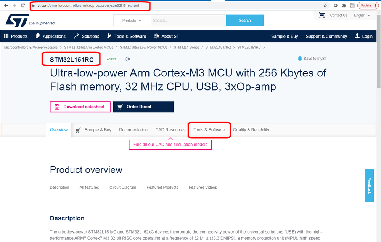Open the Sample & Buy navbar menu

click(285, 36)
